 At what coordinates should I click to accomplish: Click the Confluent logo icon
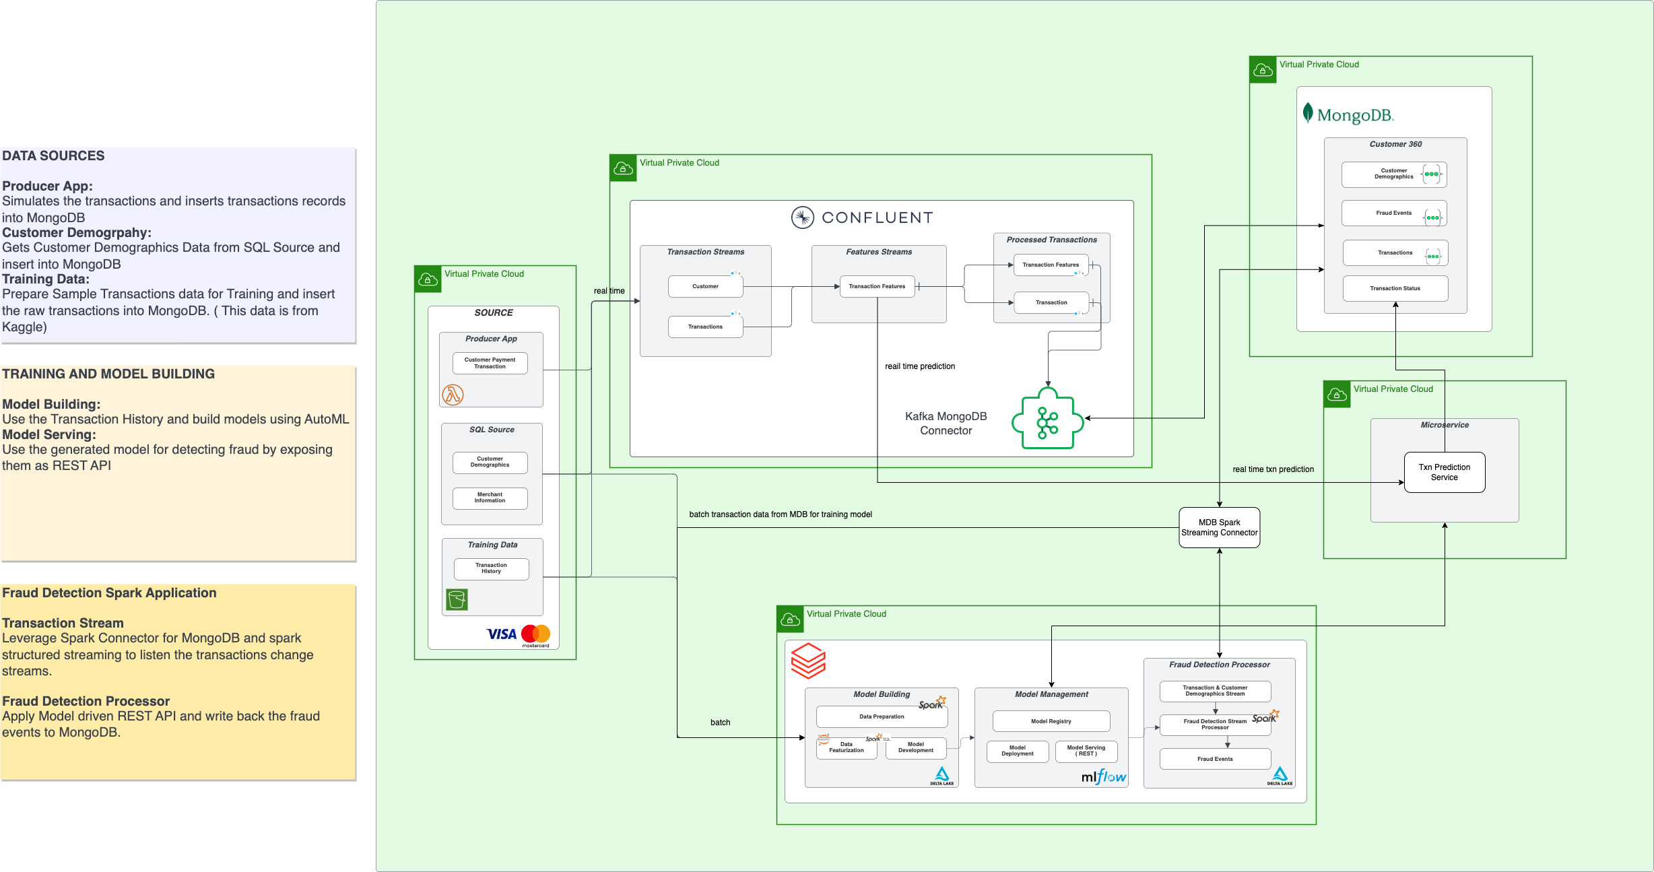tap(802, 217)
